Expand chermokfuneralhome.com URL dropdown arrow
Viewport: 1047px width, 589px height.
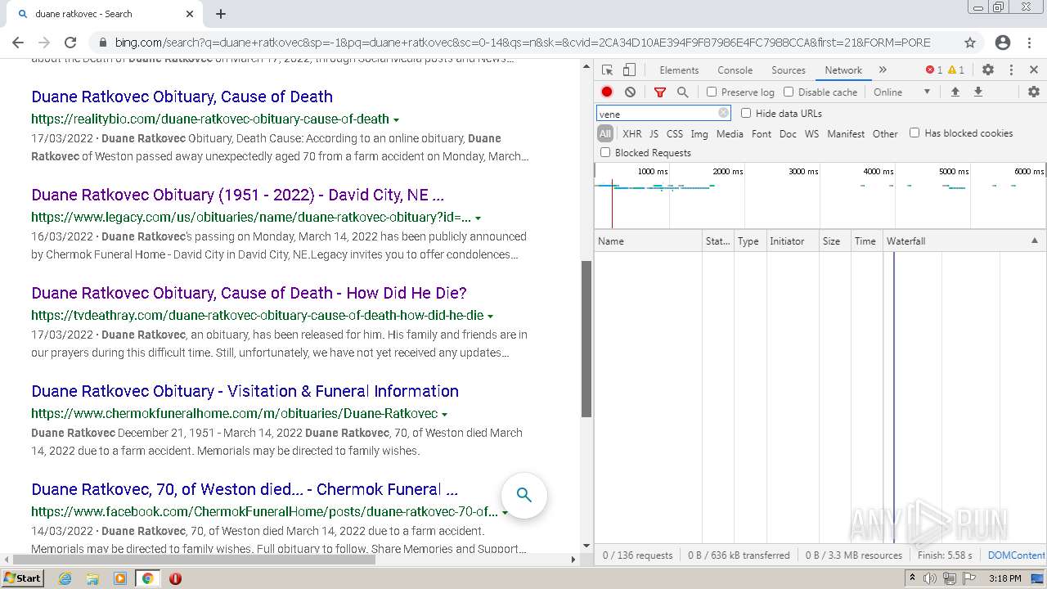click(x=444, y=414)
